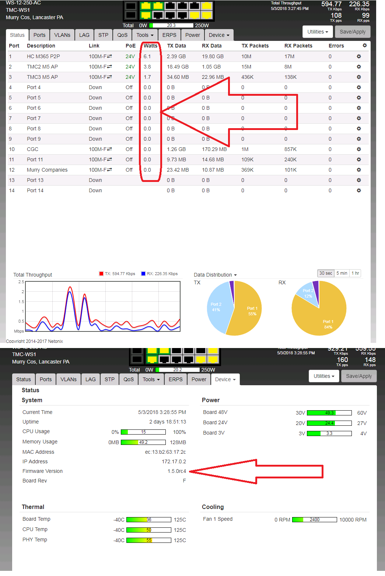The image size is (385, 576).
Task: Select VLANs tab above the port table
Action: pyautogui.click(x=62, y=35)
